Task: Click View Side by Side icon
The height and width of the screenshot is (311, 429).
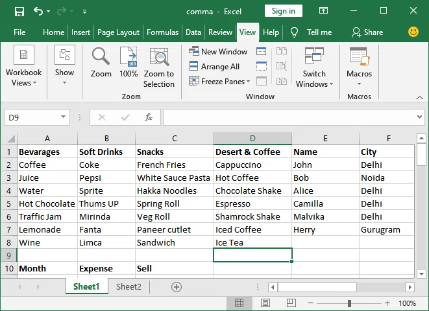Action: [282, 51]
